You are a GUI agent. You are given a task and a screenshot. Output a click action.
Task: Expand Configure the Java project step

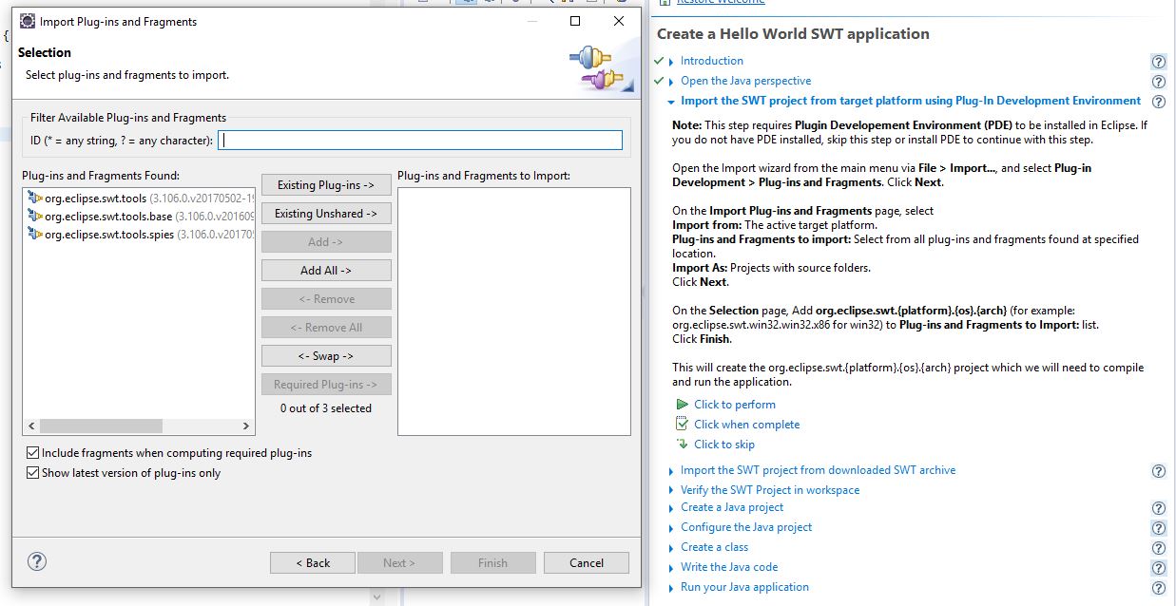pyautogui.click(x=671, y=528)
